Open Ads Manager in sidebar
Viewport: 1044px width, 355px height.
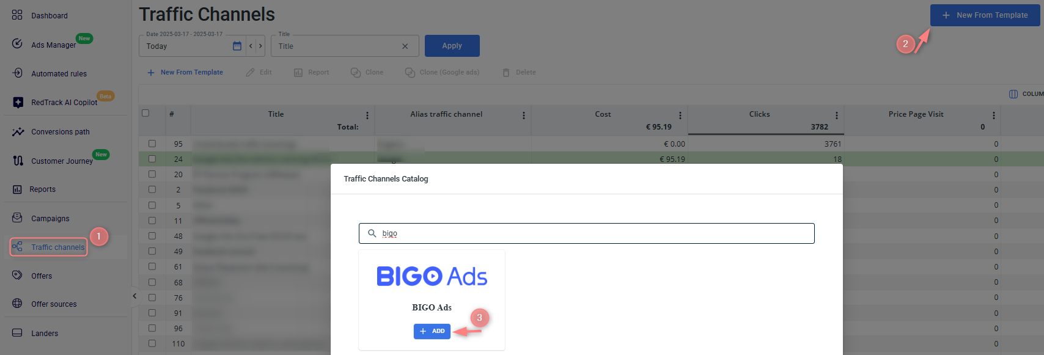coord(53,45)
